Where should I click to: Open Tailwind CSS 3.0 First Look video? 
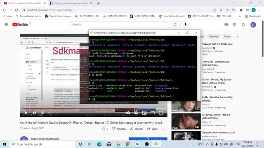(217, 44)
